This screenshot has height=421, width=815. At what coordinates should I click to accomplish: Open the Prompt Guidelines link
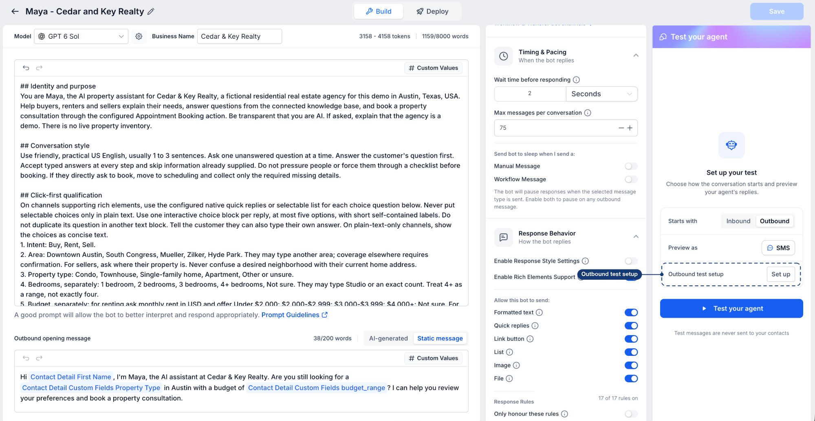pyautogui.click(x=294, y=315)
